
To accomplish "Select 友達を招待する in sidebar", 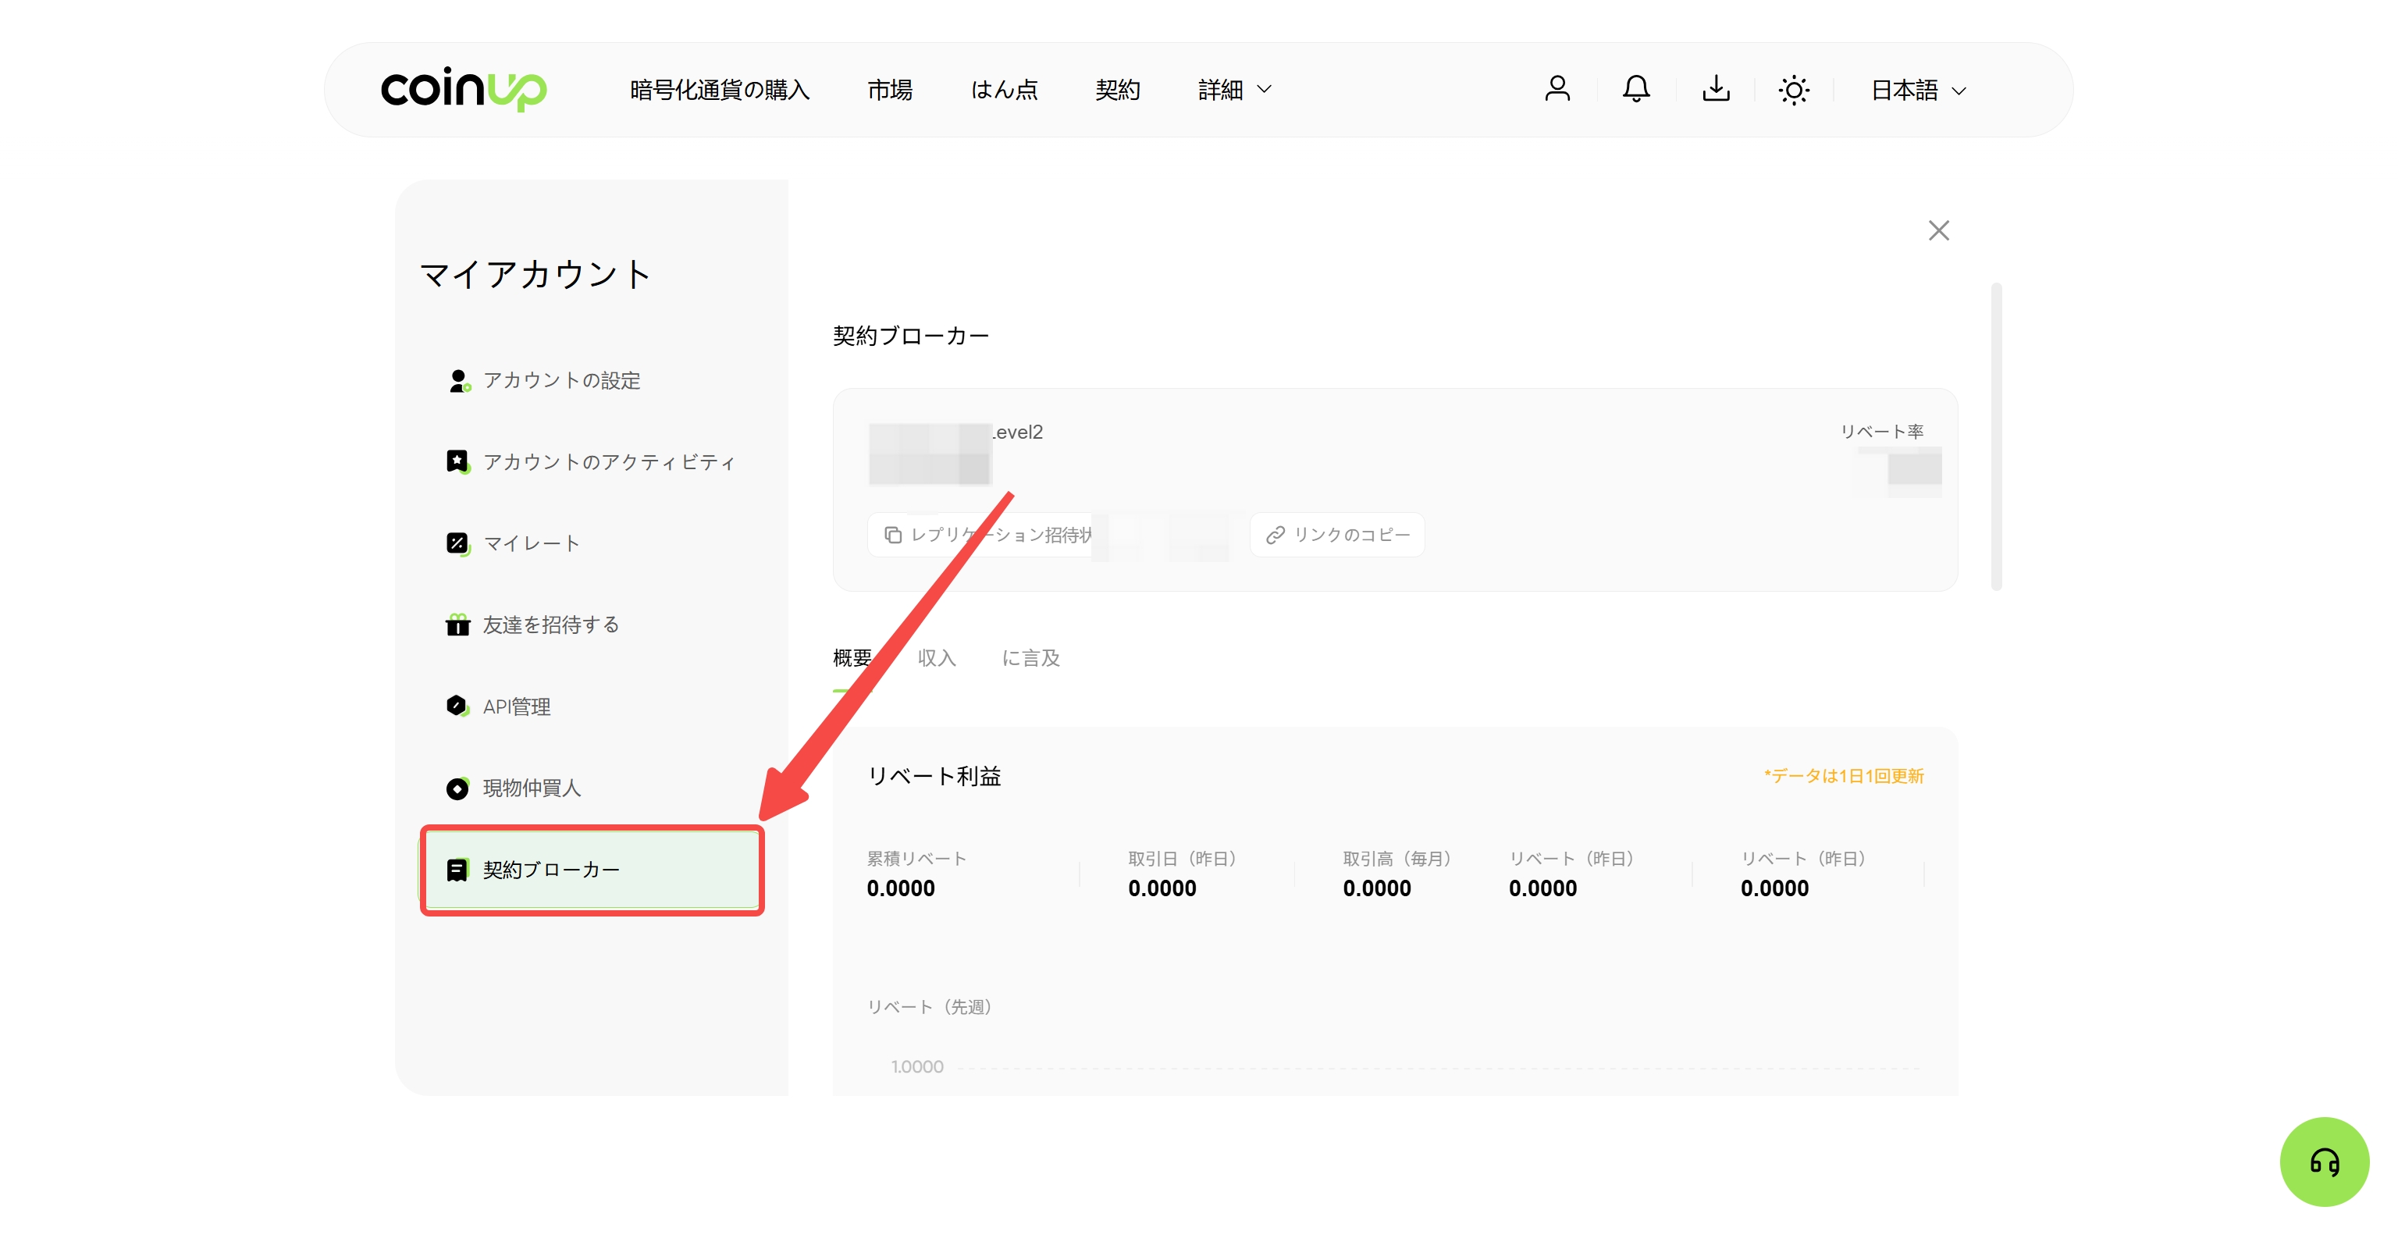I will 592,625.
